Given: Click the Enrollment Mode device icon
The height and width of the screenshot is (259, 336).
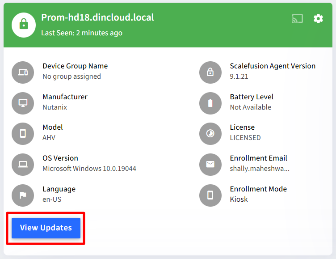Looking at the screenshot, I should coord(210,195).
